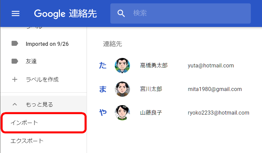Select エクスポート in the sidebar
This screenshot has width=262, height=153.
coord(27,141)
